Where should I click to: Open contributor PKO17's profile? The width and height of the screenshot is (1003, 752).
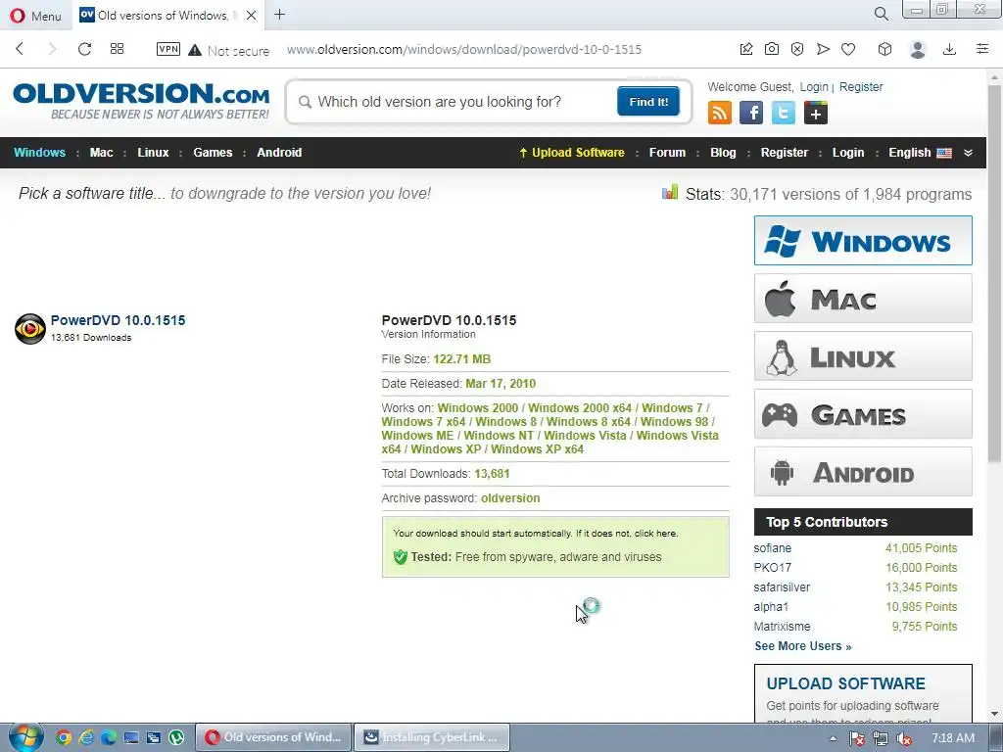[x=772, y=568]
